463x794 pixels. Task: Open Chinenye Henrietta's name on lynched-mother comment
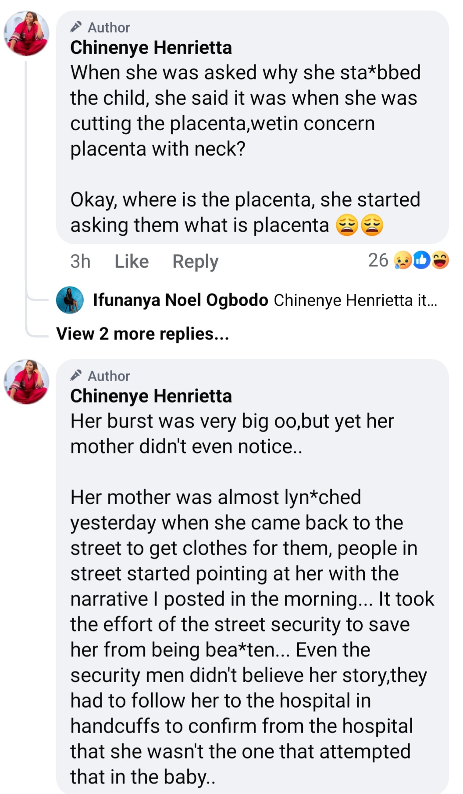coord(151,396)
